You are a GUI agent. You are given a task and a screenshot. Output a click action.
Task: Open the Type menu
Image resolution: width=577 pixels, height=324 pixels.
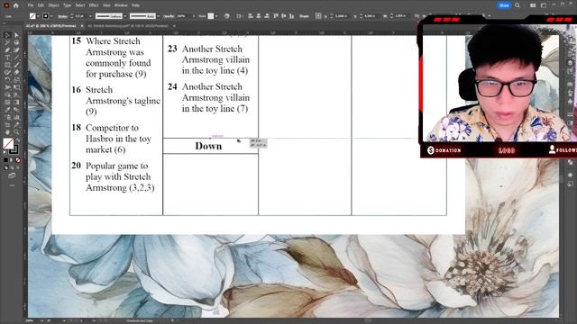[67, 5]
